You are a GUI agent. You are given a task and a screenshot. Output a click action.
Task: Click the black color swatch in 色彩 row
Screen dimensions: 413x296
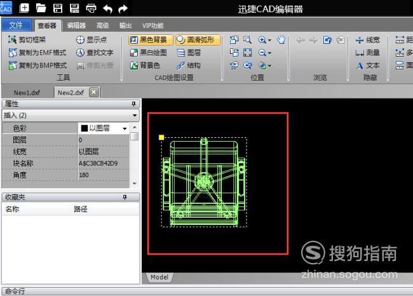(85, 128)
